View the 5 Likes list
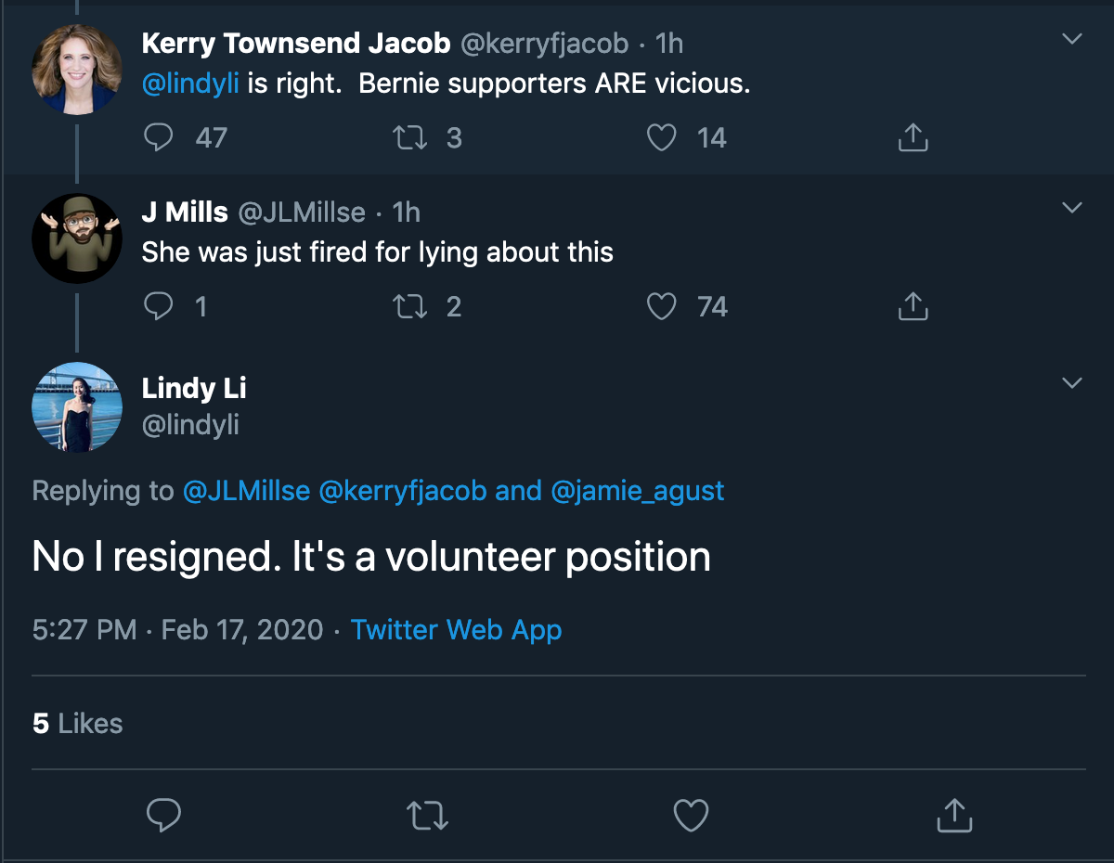1114x863 pixels. (77, 724)
